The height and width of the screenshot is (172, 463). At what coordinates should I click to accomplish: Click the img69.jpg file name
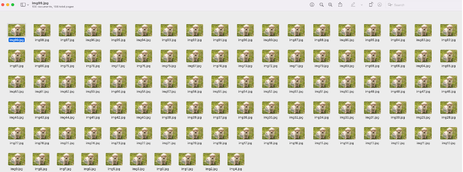[x=347, y=66]
